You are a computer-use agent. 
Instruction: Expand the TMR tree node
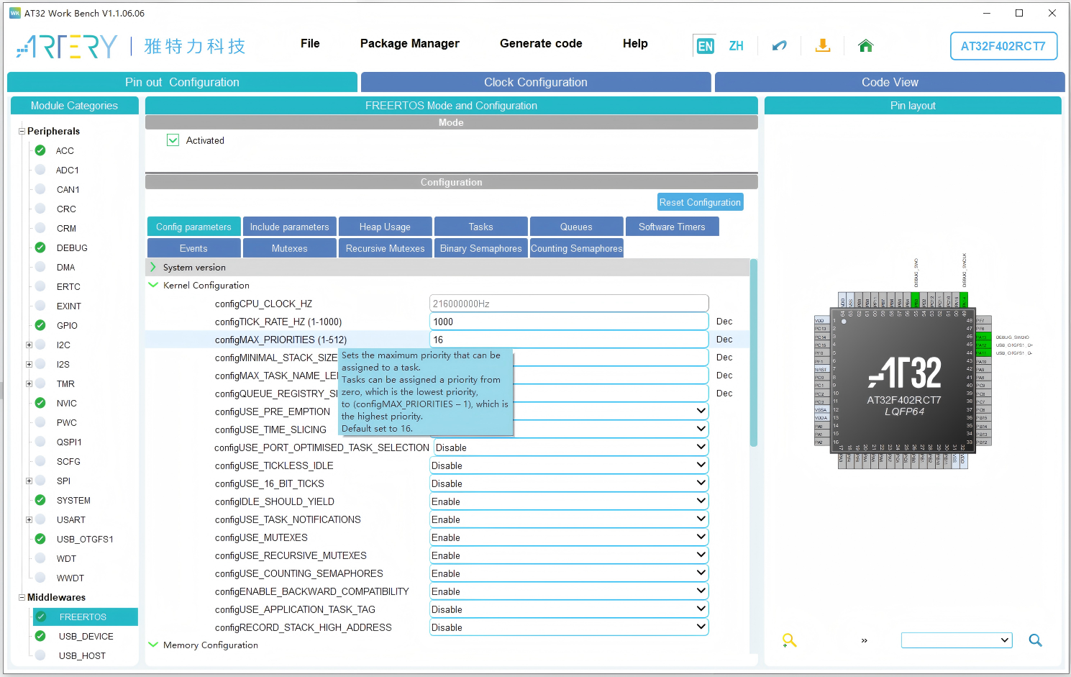[x=29, y=383]
